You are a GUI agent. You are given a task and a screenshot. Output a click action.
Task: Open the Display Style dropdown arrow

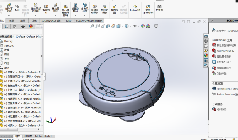pos(130,26)
